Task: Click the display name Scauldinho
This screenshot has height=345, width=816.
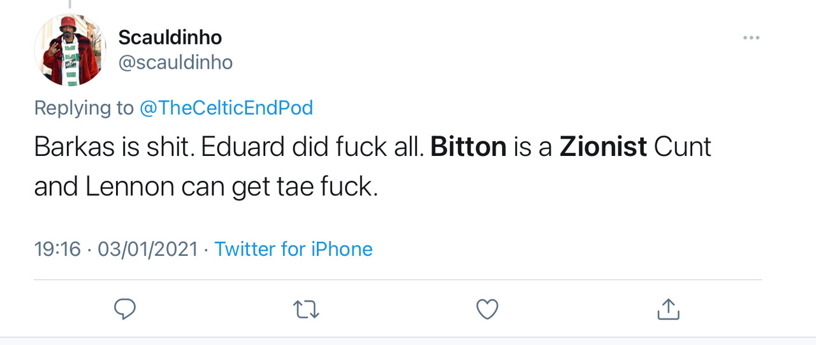Action: (x=170, y=38)
